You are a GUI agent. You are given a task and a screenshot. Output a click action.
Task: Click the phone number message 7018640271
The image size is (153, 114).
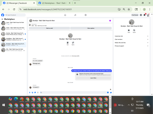coord(36,87)
